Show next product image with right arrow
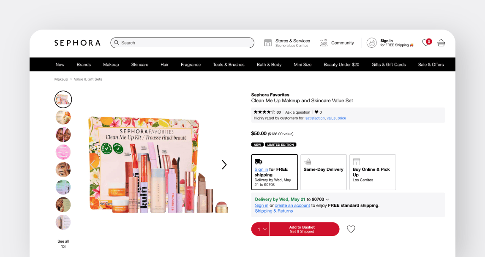 224,165
